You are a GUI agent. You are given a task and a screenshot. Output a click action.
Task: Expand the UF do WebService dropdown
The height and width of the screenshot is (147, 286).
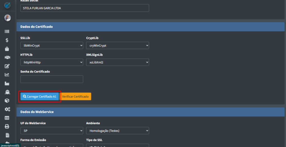(x=52, y=131)
